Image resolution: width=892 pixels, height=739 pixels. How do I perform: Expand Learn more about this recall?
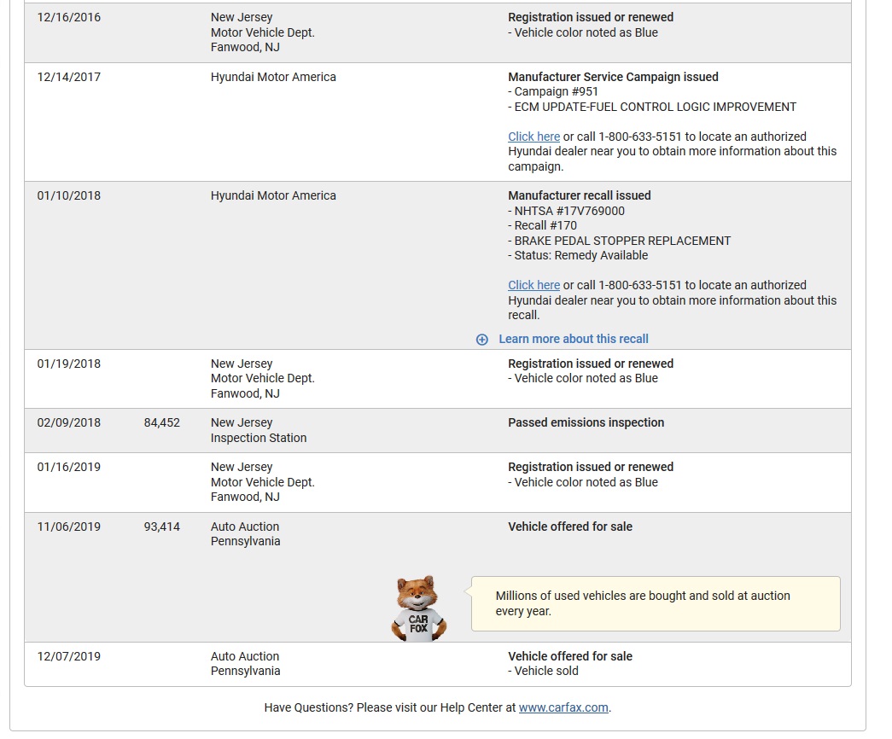click(x=574, y=339)
